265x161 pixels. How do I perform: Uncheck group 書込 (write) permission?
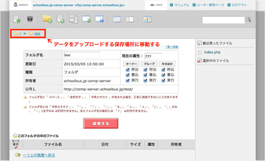(146, 75)
